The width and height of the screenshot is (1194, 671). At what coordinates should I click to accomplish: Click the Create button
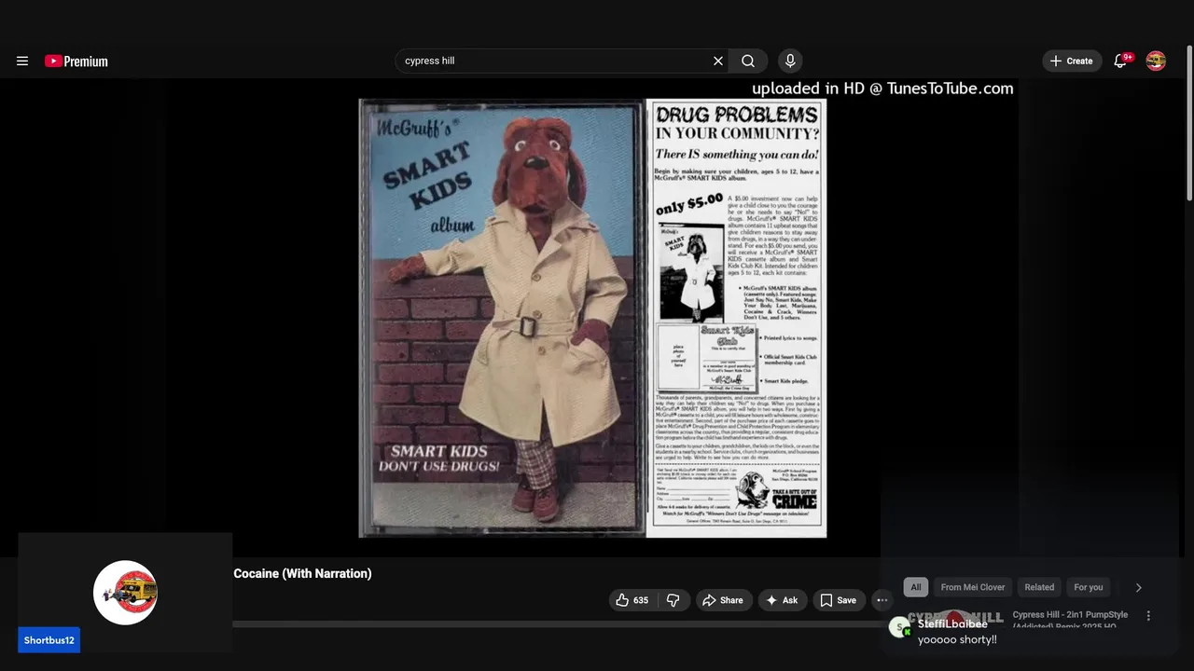point(1072,61)
